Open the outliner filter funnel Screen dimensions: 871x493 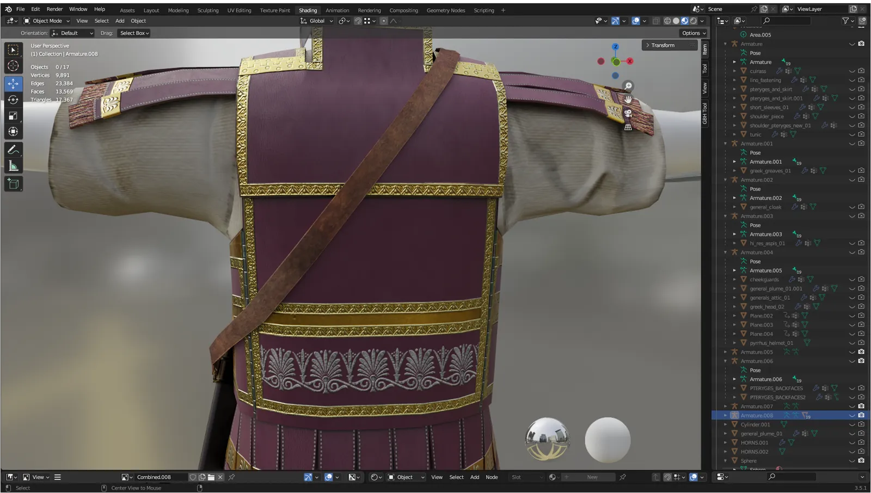click(845, 21)
